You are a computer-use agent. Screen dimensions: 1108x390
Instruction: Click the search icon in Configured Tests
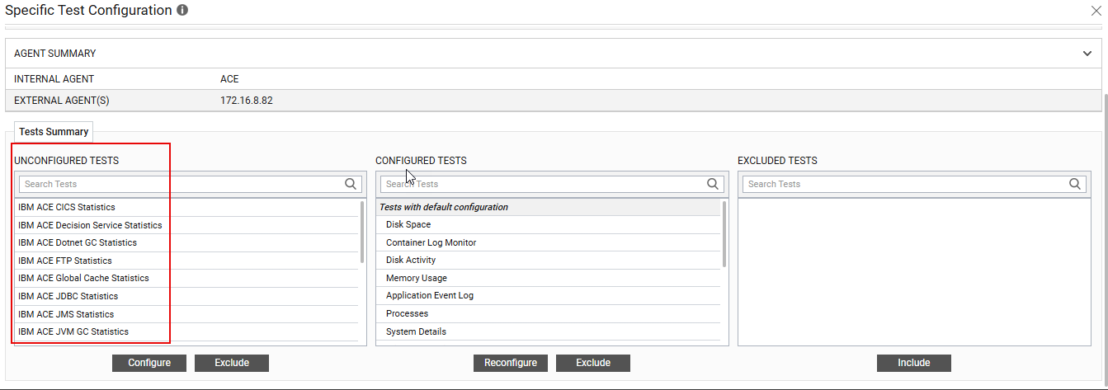click(713, 184)
